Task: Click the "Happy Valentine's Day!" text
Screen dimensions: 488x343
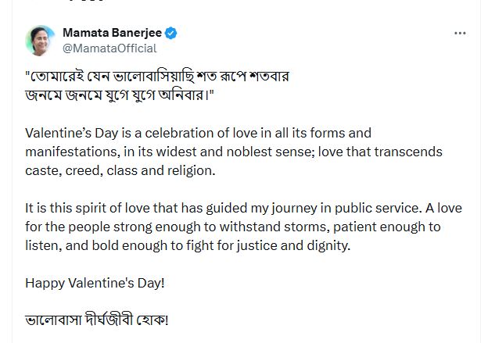Action: [x=95, y=282]
